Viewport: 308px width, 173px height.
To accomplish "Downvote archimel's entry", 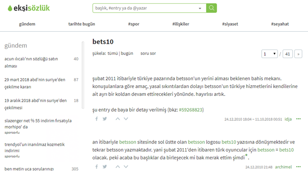I will point(126,167).
